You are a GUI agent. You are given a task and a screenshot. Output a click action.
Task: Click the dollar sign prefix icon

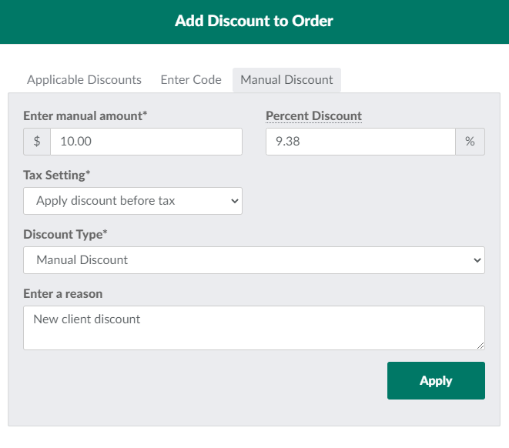37,142
